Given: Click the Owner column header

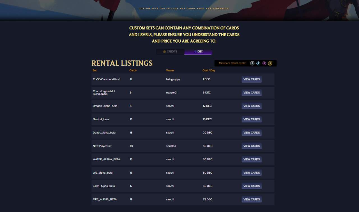Looking at the screenshot, I should click(x=170, y=70).
